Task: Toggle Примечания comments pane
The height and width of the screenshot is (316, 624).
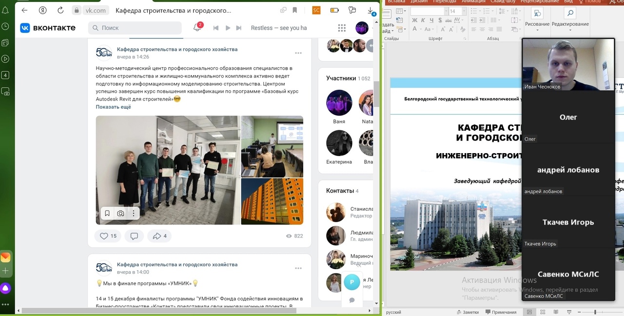Action: 500,312
